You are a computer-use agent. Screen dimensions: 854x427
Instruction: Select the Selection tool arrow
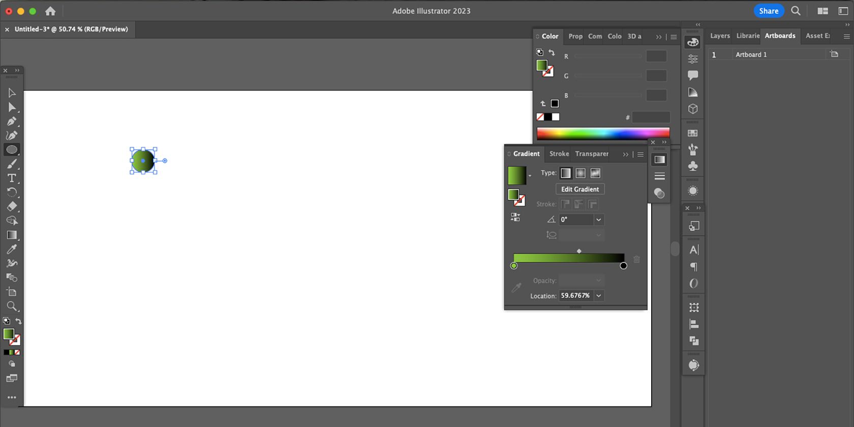12,93
